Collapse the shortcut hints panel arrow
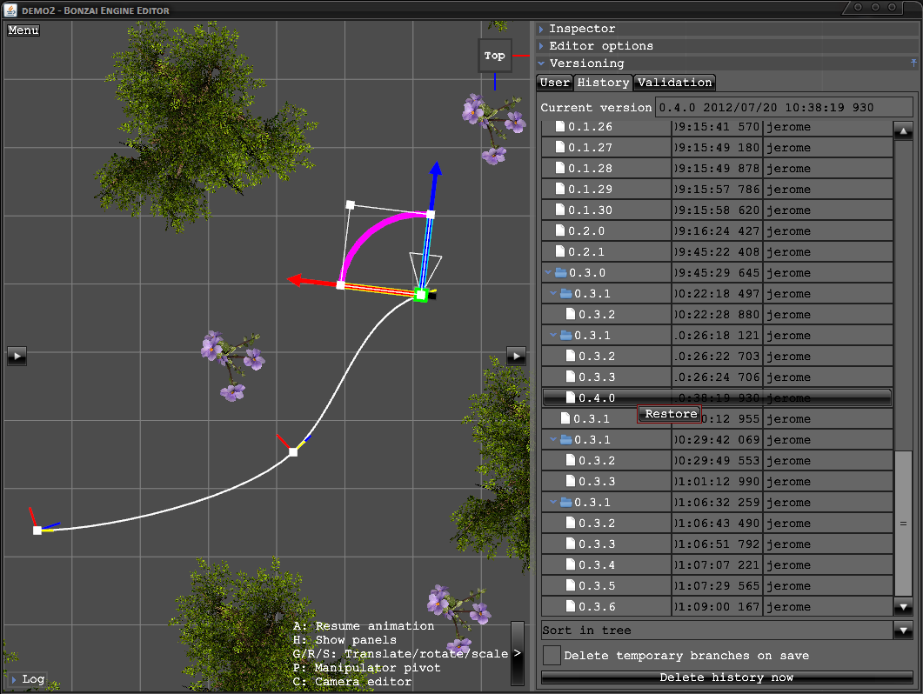The height and width of the screenshot is (694, 923). click(x=517, y=652)
